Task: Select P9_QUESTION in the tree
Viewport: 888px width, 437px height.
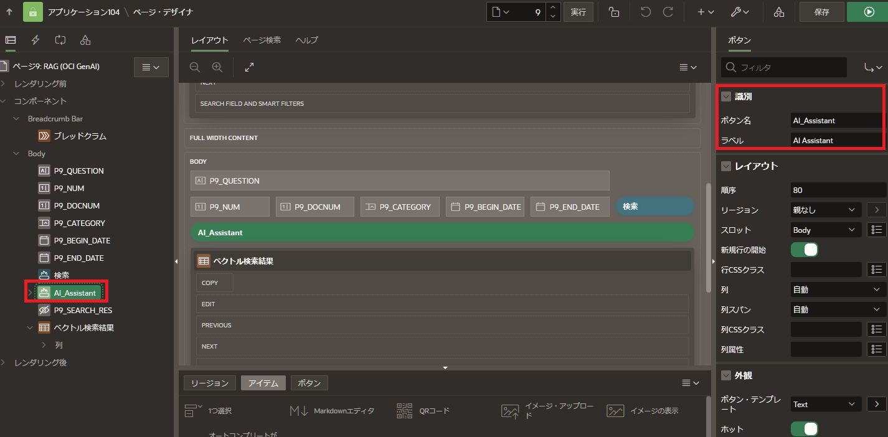Action: 78,171
